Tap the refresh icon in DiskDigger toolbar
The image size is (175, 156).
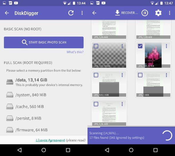click(x=71, y=13)
